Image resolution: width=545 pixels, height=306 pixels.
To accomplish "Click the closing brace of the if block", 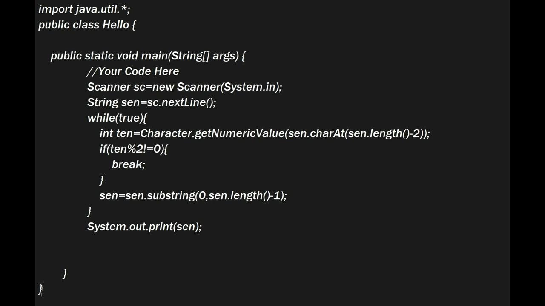I will (x=101, y=180).
